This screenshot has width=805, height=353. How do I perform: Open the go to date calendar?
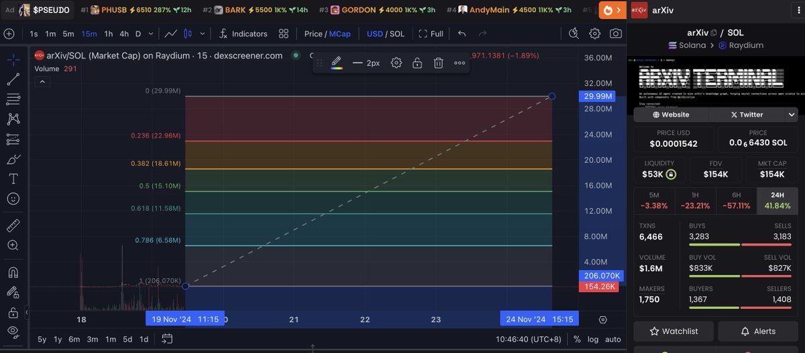(x=167, y=339)
